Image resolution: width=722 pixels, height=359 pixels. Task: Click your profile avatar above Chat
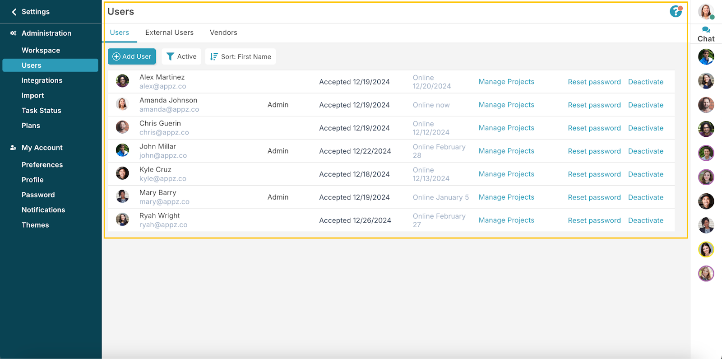click(706, 11)
